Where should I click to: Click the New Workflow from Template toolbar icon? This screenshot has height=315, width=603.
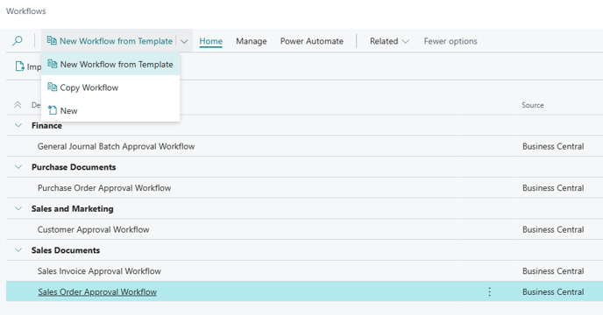[52, 40]
